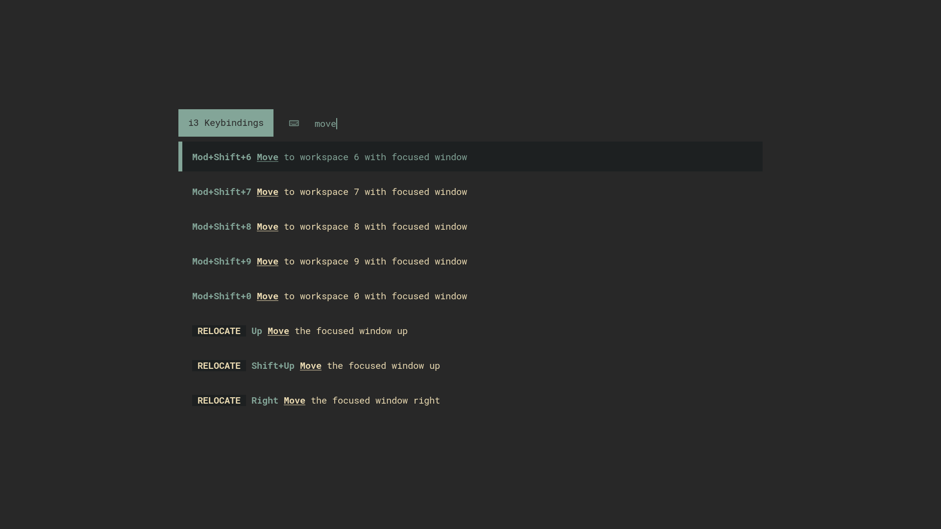941x529 pixels.
Task: Click the Move link in Mod+Shift+9 row
Action: click(267, 262)
